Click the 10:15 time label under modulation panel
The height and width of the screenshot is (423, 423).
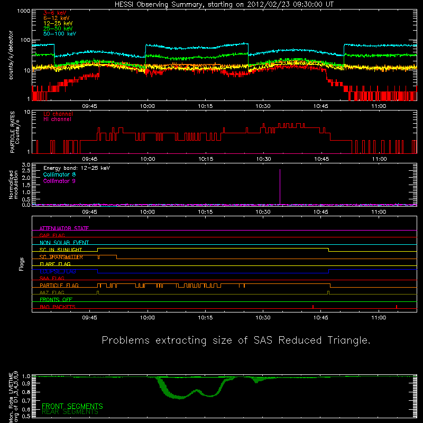tap(205, 212)
